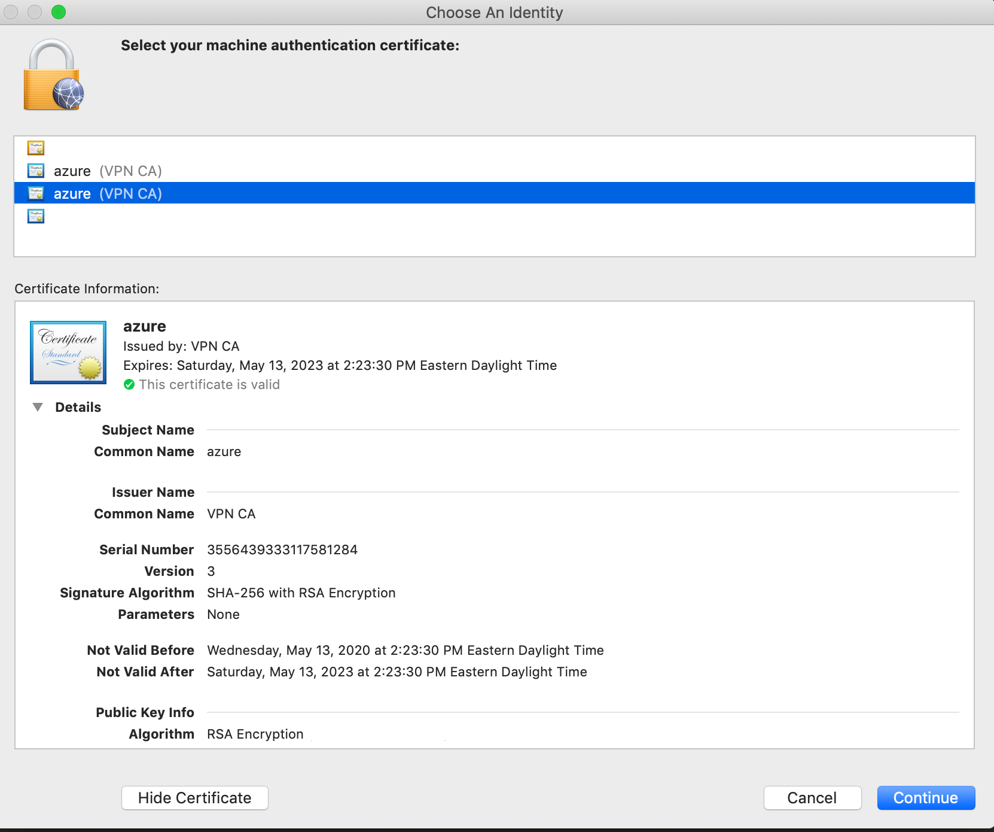Click the certificate icon in the bottom list row

coord(36,216)
